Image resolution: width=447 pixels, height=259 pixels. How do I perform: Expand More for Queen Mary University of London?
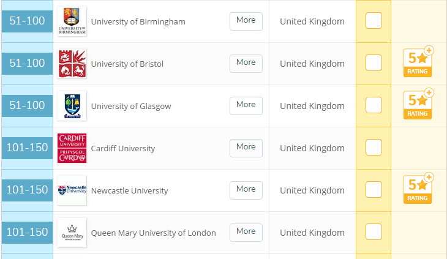(246, 232)
